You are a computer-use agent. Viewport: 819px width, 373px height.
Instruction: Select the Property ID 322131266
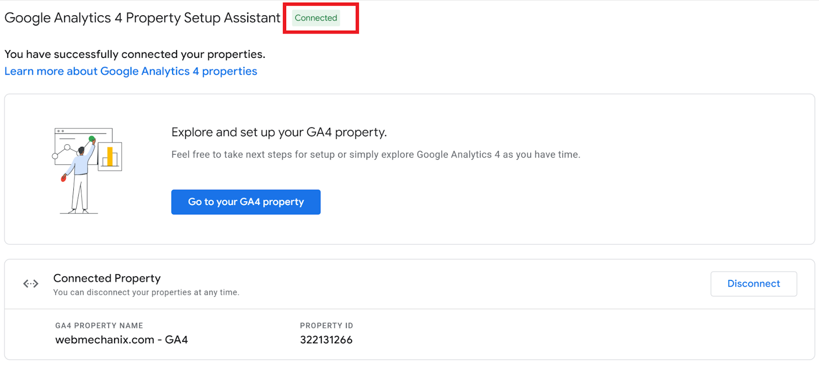coord(327,340)
